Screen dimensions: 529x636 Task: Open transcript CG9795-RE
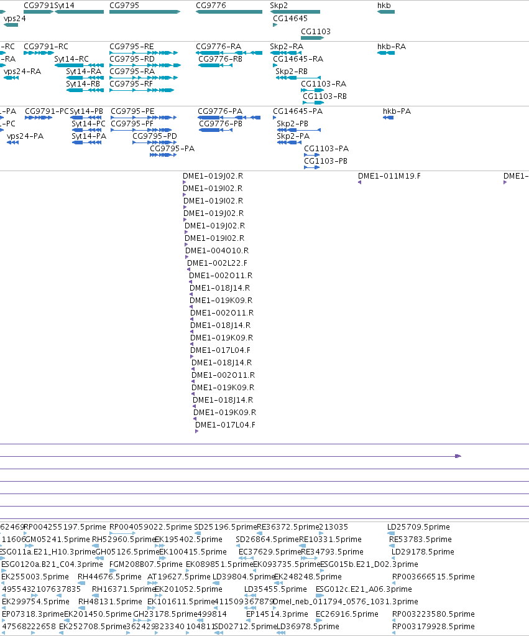[144, 53]
